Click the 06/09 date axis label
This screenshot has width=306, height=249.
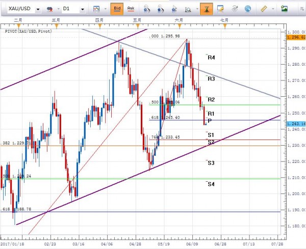[x=192, y=244]
